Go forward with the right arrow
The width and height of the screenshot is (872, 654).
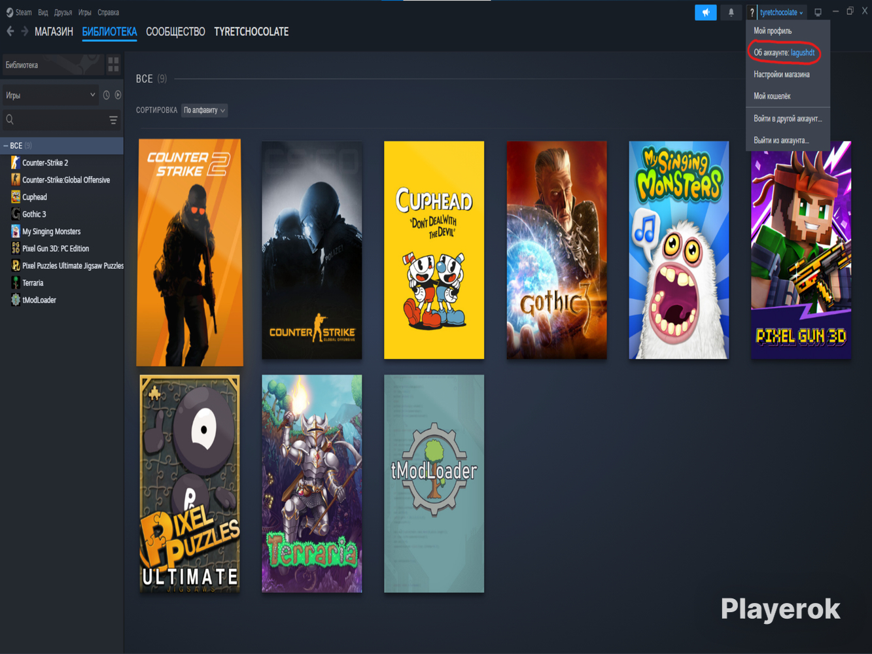pos(25,31)
